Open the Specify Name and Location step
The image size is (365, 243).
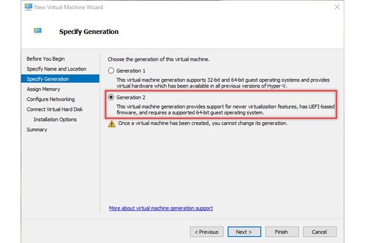tap(57, 69)
